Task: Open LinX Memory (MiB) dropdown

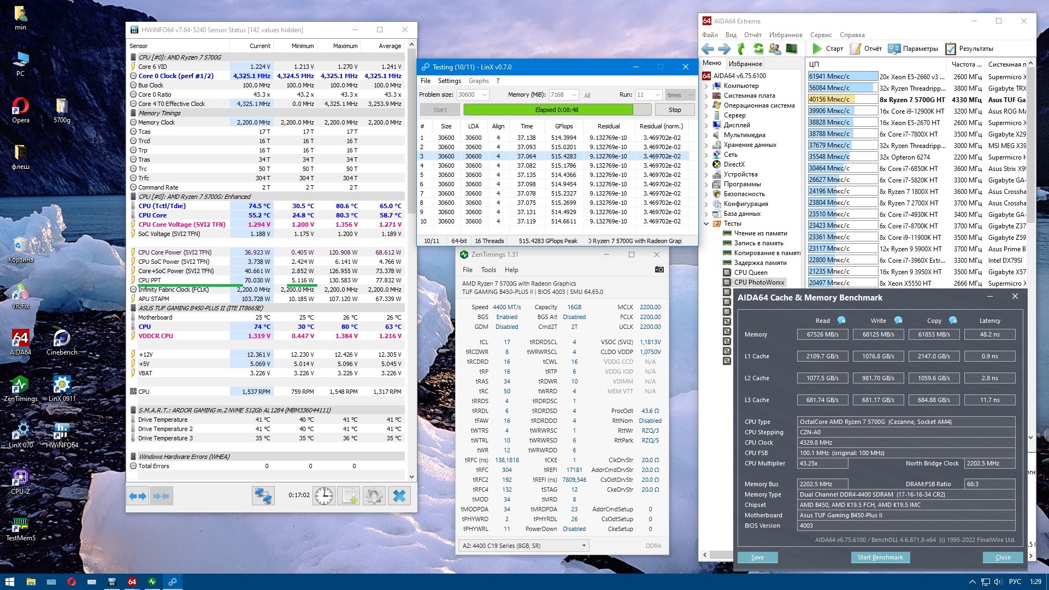Action: [574, 95]
